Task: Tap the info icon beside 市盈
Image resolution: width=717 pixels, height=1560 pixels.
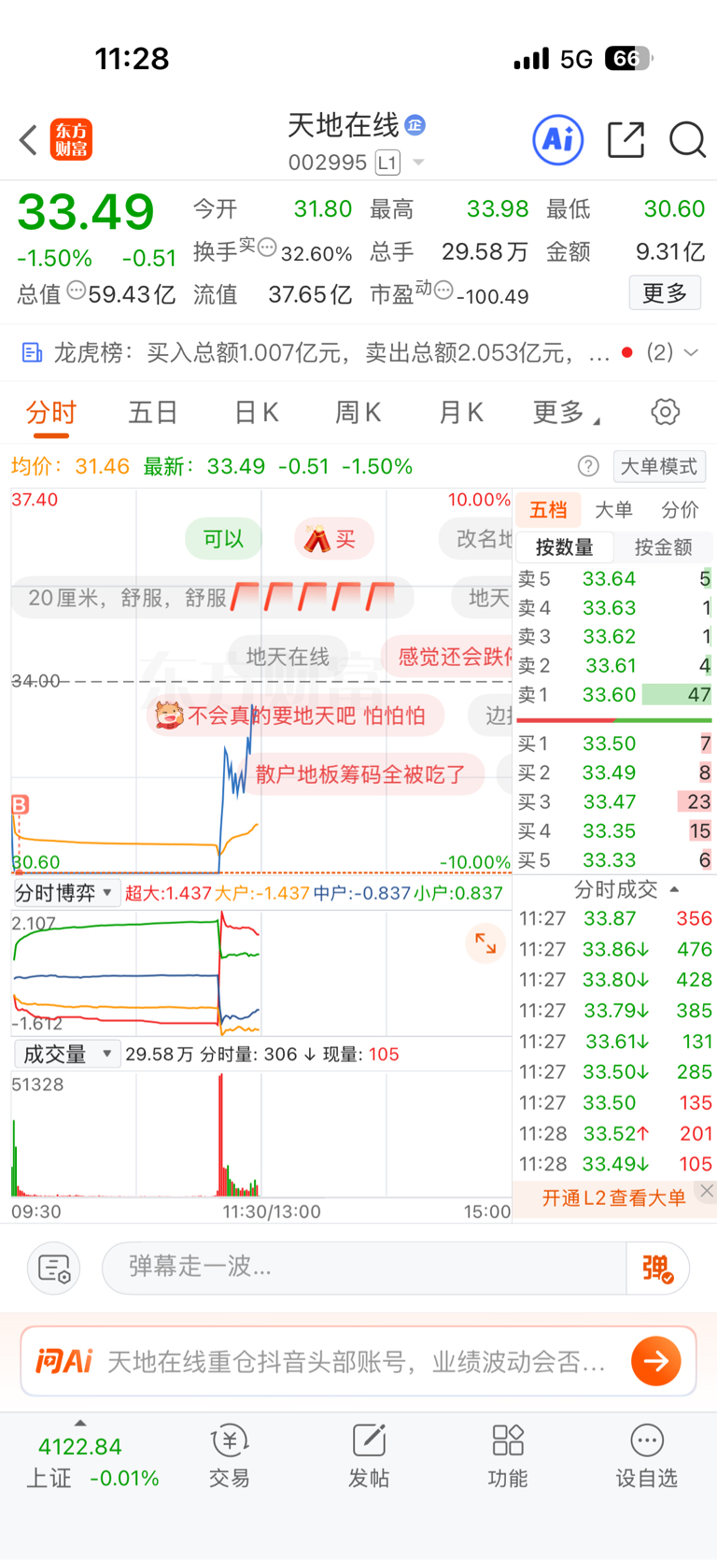Action: (x=443, y=290)
